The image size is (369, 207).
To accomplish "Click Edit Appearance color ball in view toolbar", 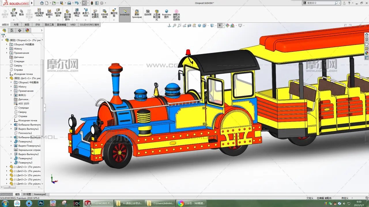I will (x=227, y=26).
